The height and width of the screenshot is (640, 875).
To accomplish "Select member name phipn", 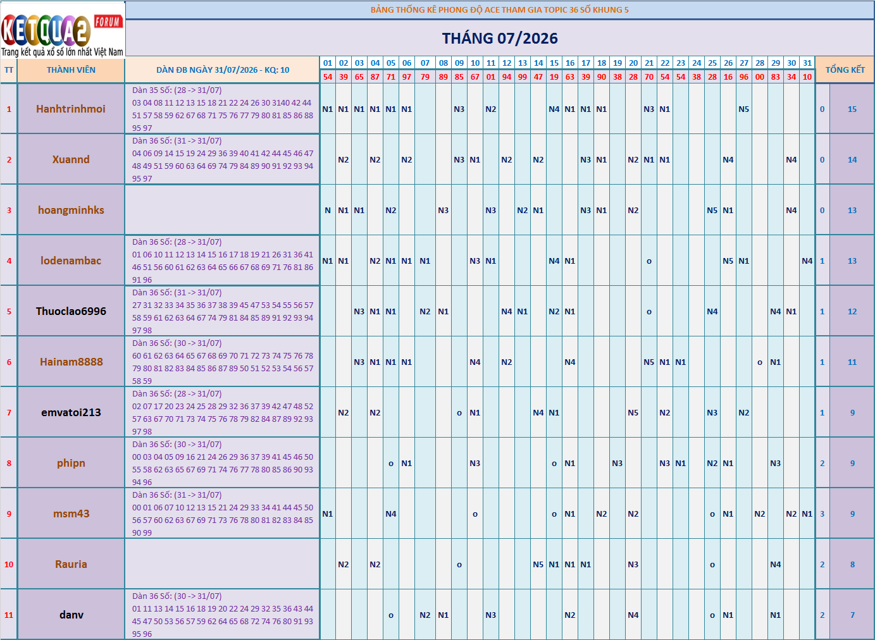I will point(71,463).
